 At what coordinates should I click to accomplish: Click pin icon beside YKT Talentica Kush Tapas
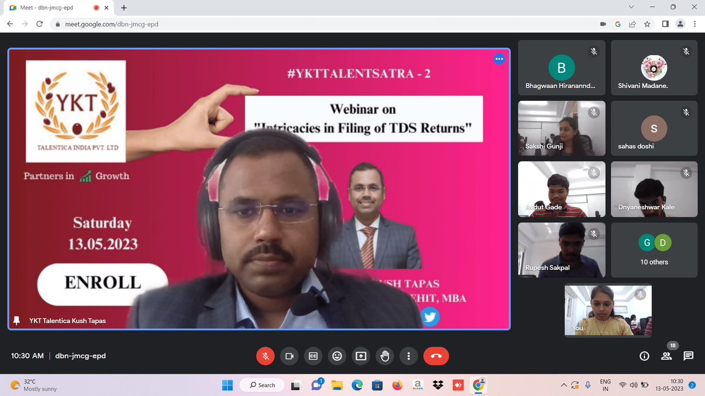pos(16,320)
